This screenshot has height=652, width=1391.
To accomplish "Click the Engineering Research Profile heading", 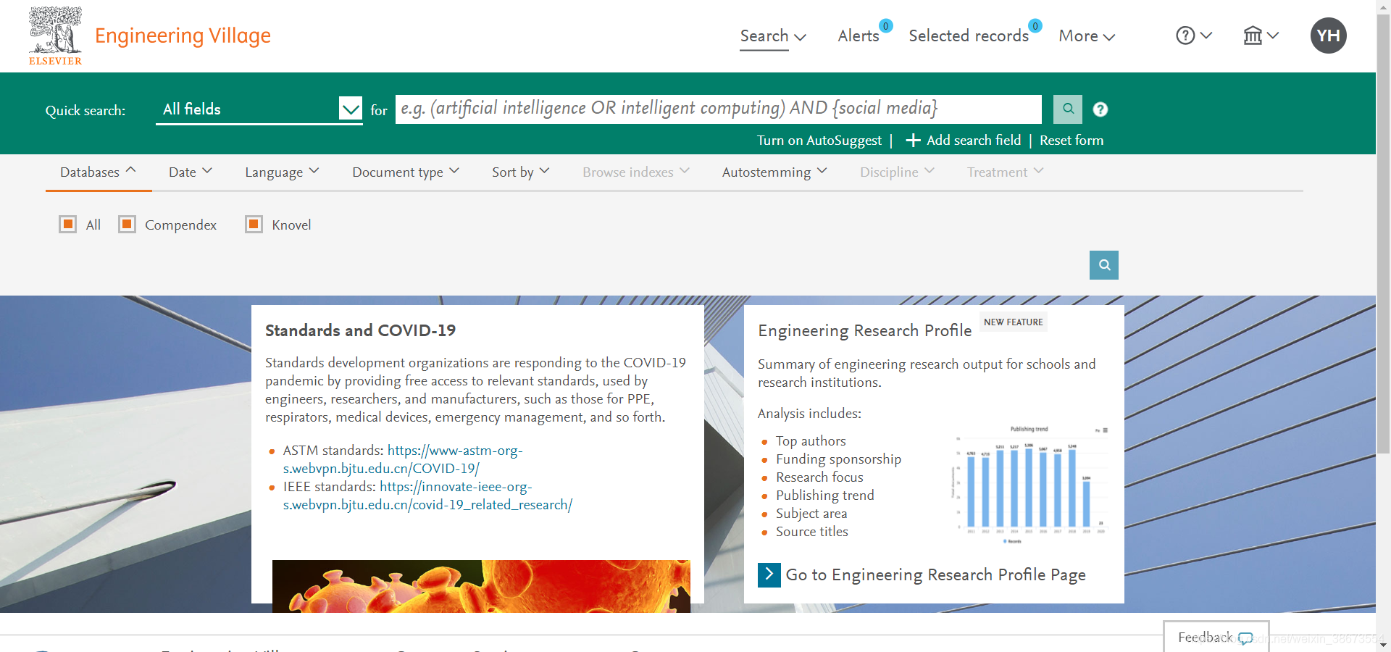I will point(864,331).
